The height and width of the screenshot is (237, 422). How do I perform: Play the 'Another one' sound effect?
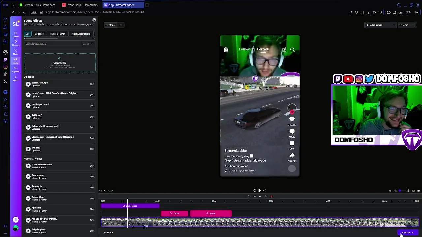28,177
